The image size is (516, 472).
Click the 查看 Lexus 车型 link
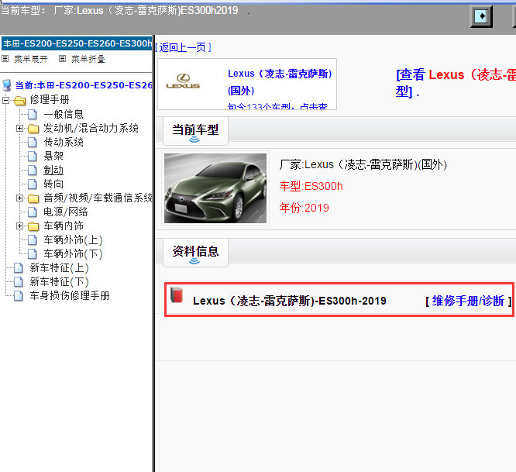(456, 83)
